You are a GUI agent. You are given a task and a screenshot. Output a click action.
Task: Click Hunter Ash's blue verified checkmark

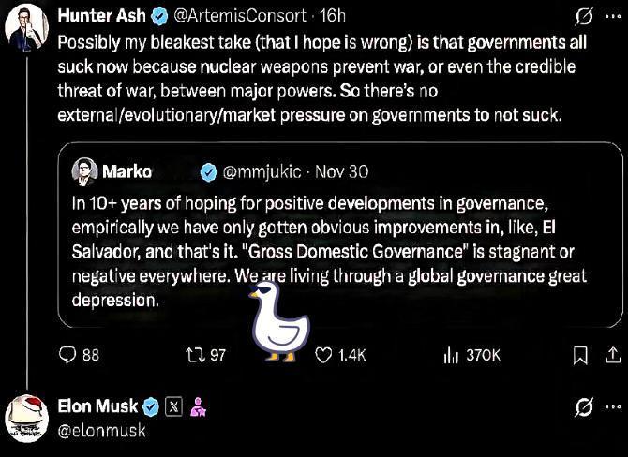(158, 18)
